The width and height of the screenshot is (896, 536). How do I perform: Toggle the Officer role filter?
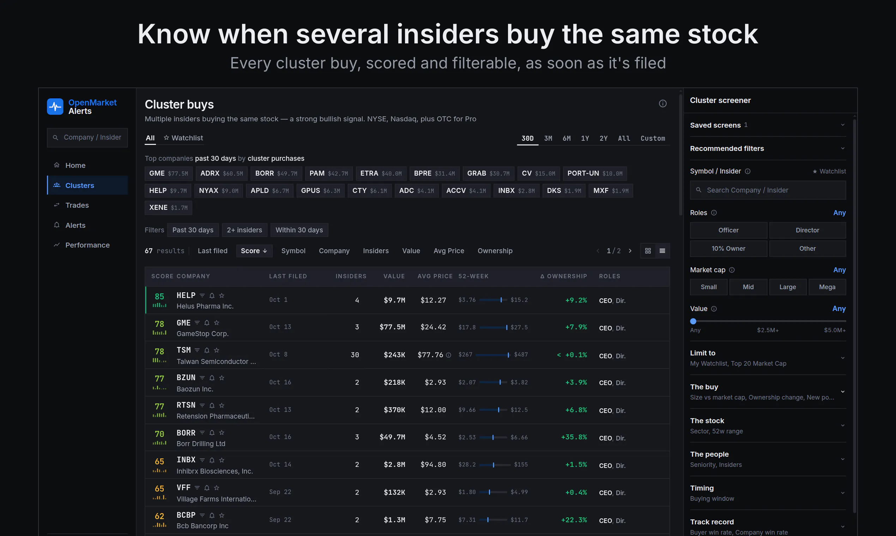(x=728, y=230)
